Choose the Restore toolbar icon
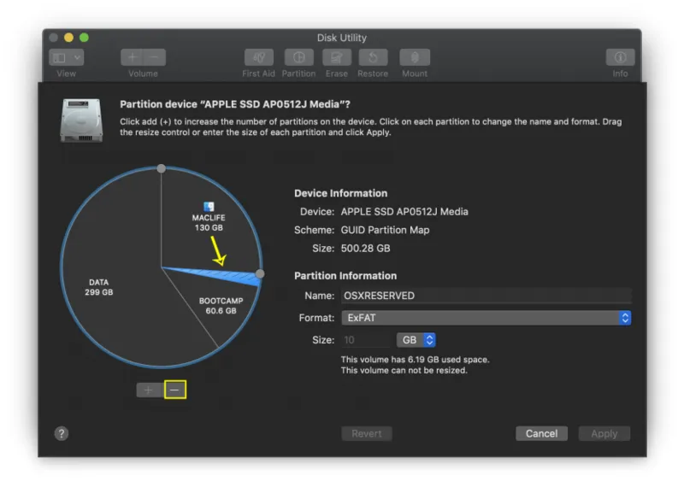 (373, 57)
